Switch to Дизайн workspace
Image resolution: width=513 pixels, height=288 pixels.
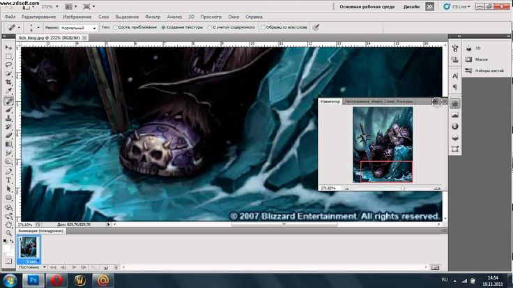411,6
